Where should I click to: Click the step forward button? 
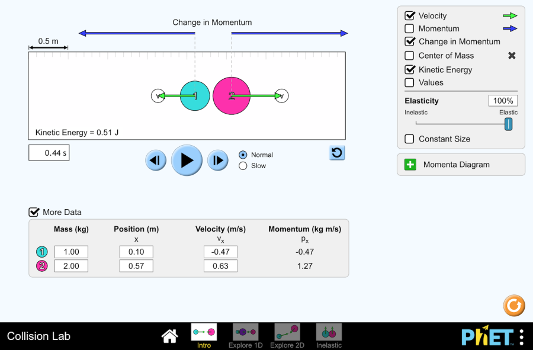(217, 160)
